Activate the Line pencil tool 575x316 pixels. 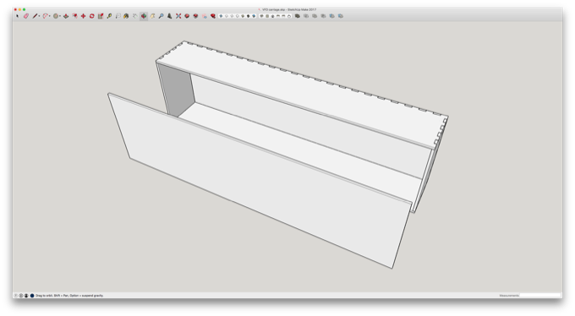click(35, 16)
